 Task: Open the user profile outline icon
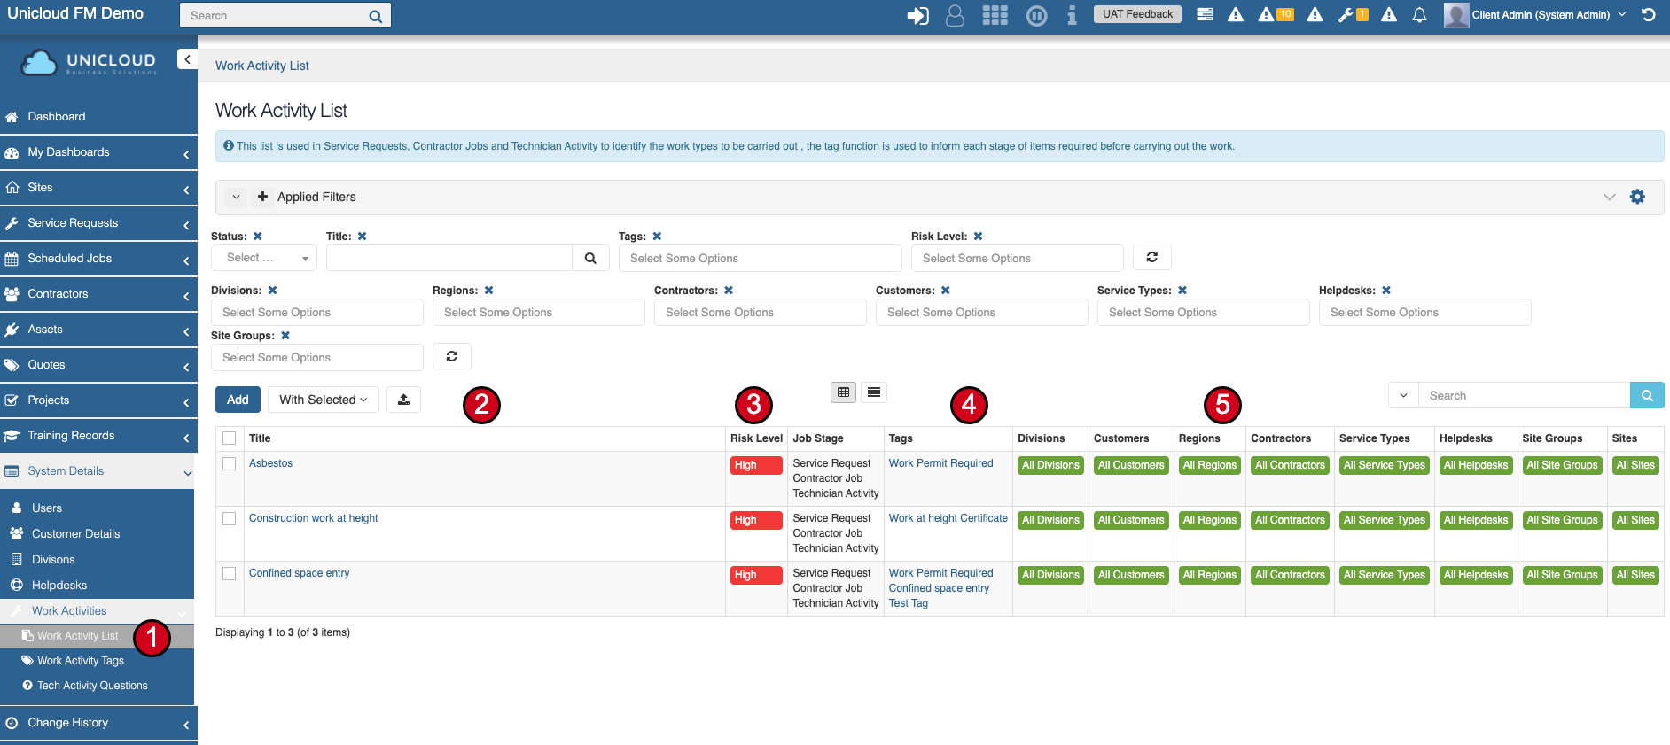[955, 15]
